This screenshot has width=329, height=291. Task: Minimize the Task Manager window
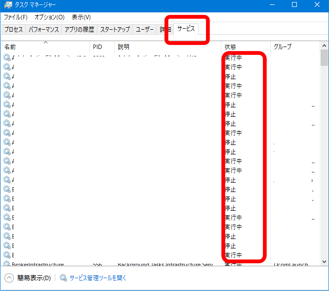click(x=272, y=4)
